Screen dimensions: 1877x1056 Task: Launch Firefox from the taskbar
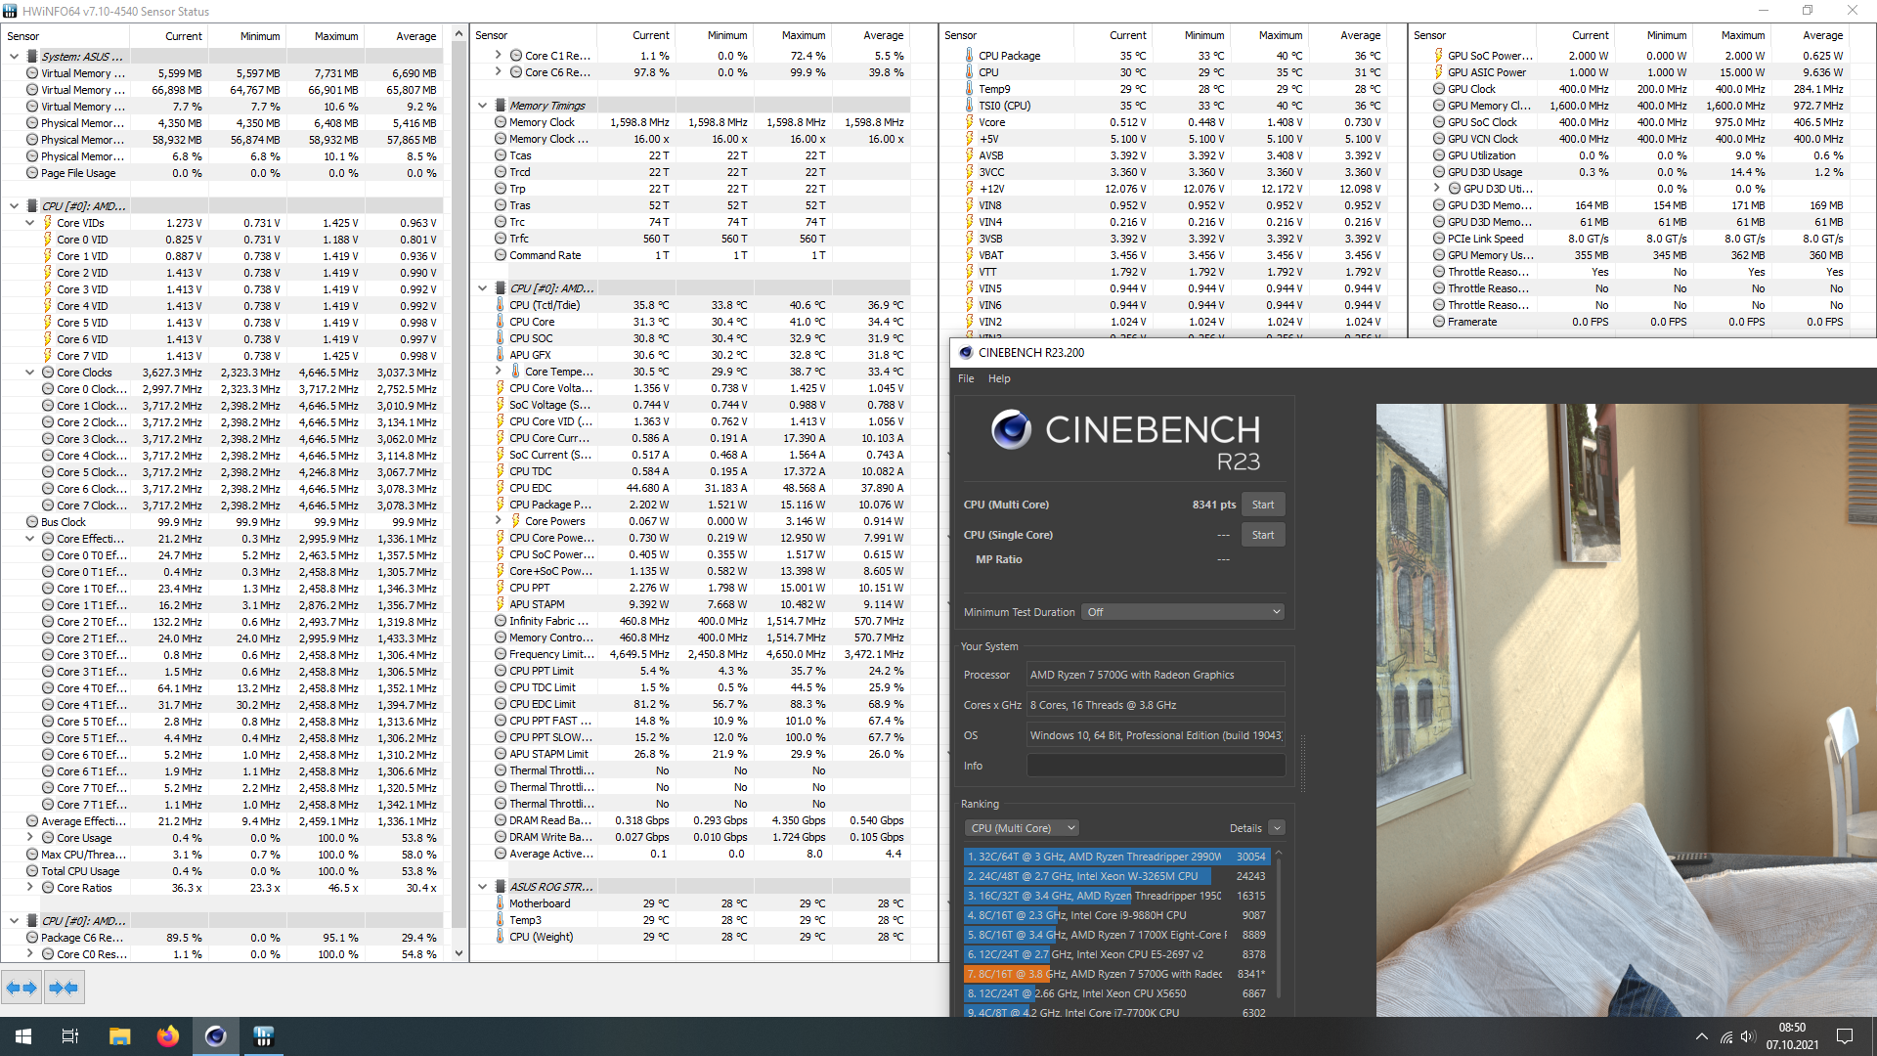pyautogui.click(x=168, y=1036)
